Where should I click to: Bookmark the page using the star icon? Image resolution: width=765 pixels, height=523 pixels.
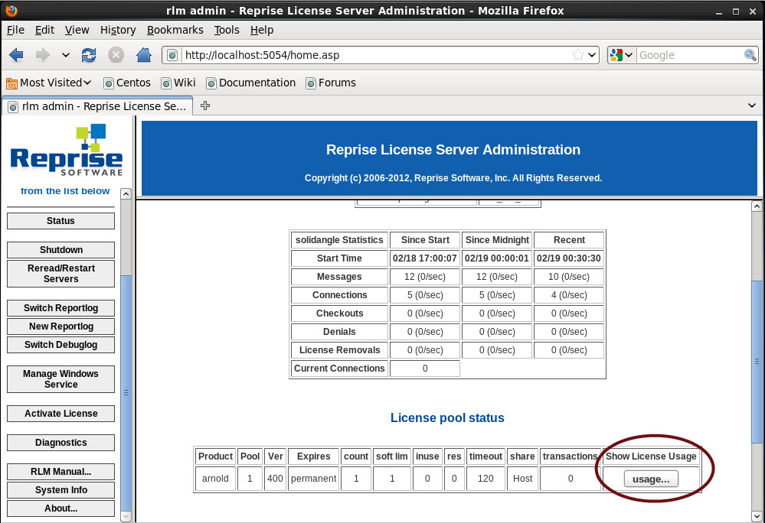(578, 55)
